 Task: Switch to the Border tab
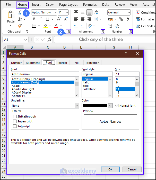click(63, 63)
